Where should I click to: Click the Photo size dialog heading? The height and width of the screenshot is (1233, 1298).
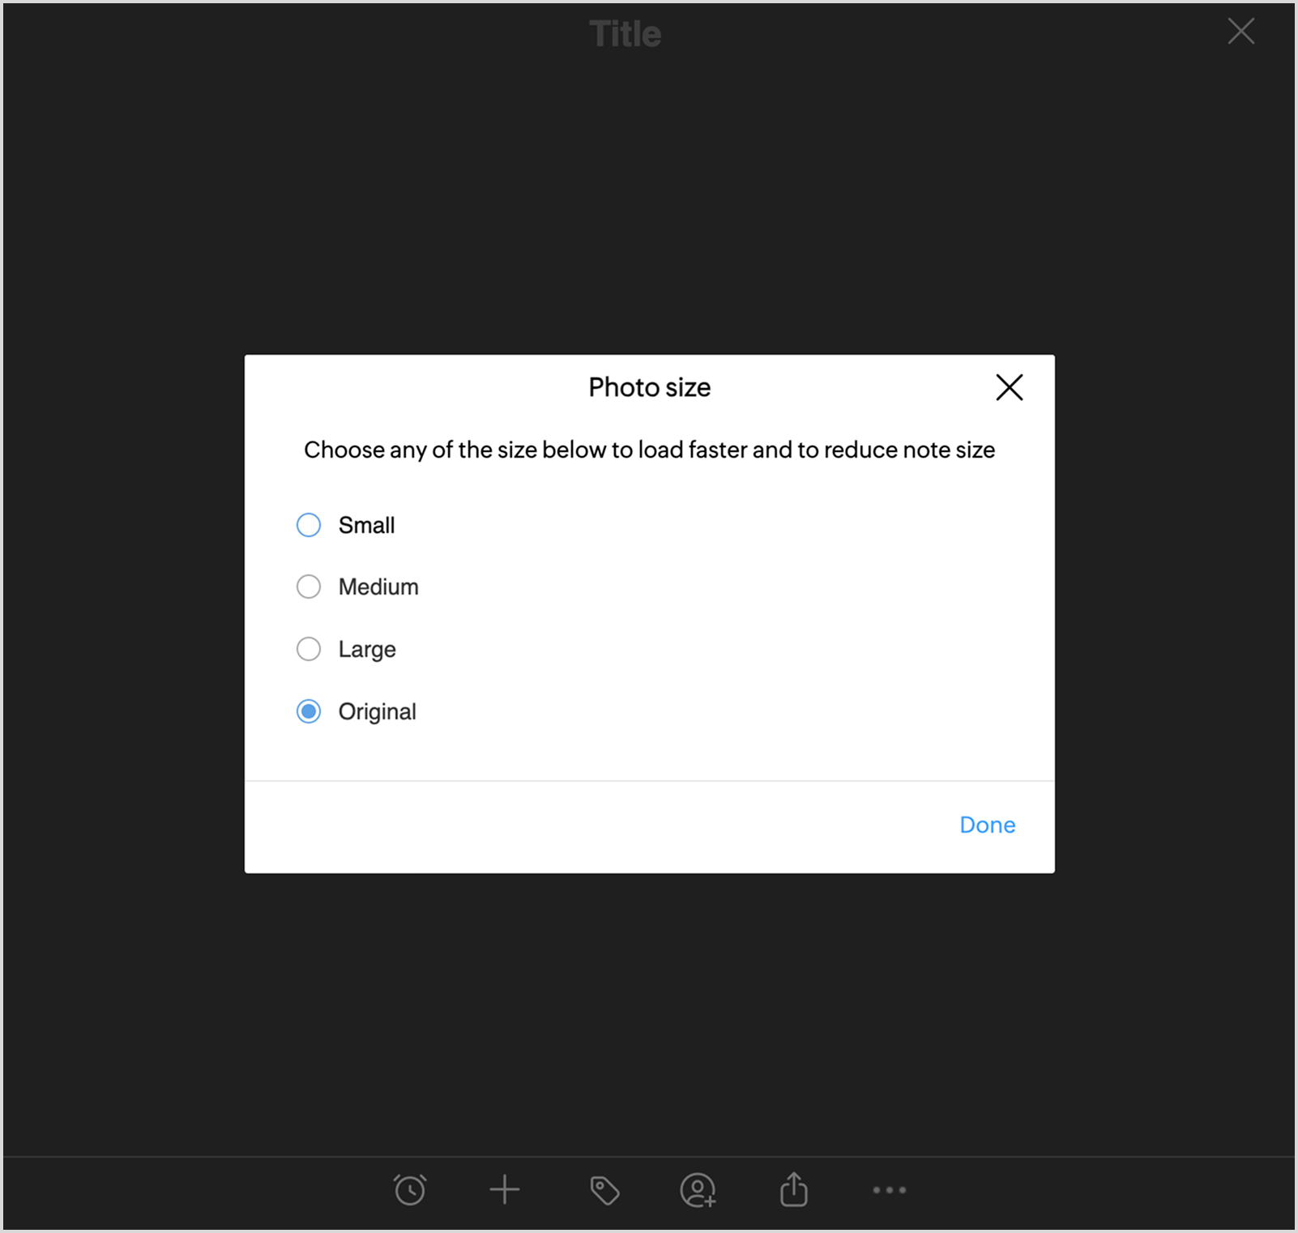tap(650, 387)
